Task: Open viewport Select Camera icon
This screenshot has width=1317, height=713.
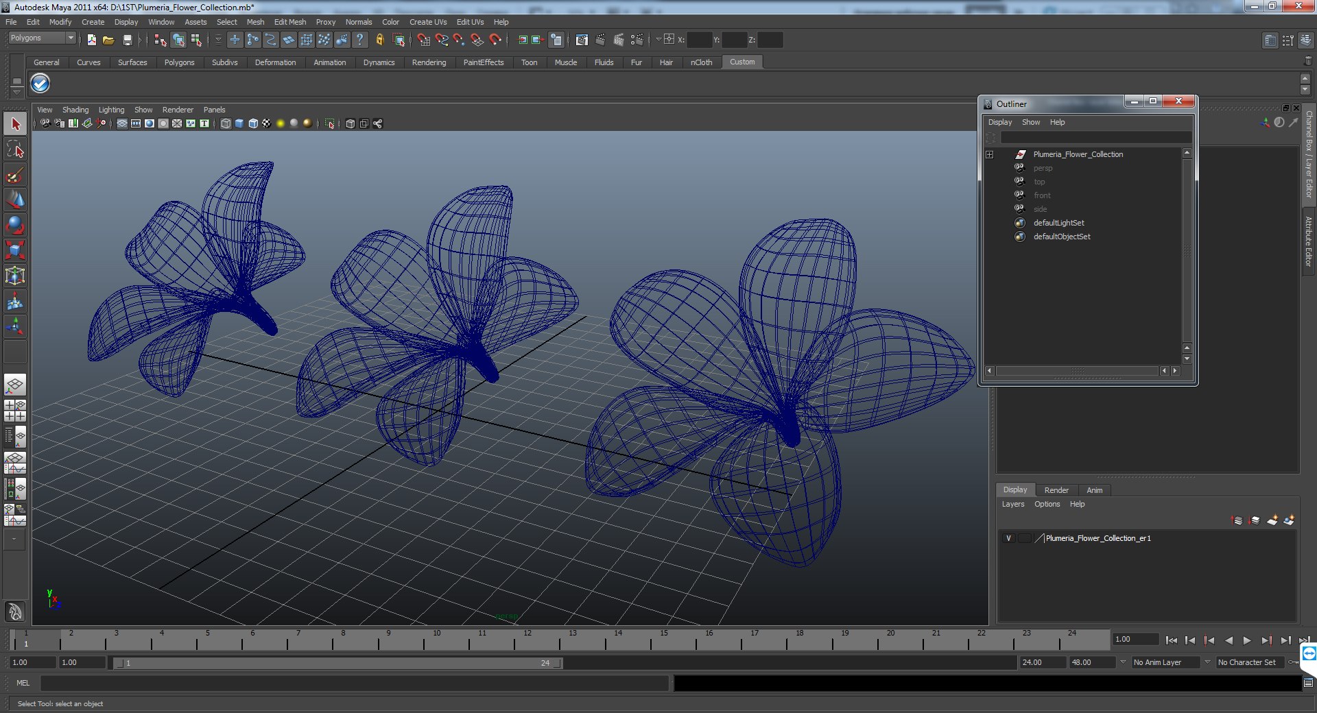Action: [45, 123]
